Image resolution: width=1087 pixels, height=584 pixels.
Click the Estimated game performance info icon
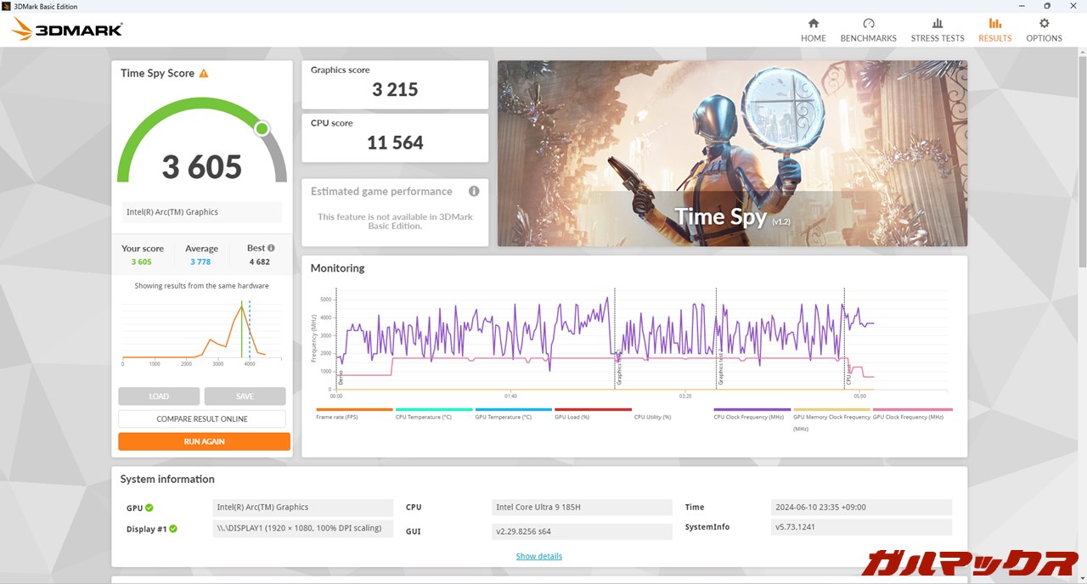tap(474, 192)
